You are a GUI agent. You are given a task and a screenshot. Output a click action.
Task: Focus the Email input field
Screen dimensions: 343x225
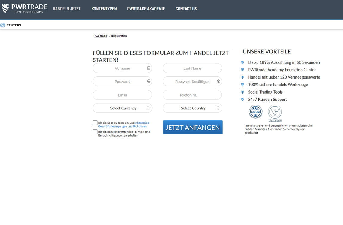(122, 95)
